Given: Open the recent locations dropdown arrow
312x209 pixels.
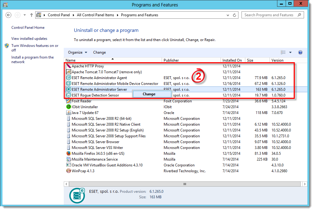Looking at the screenshot, I should pos(25,15).
